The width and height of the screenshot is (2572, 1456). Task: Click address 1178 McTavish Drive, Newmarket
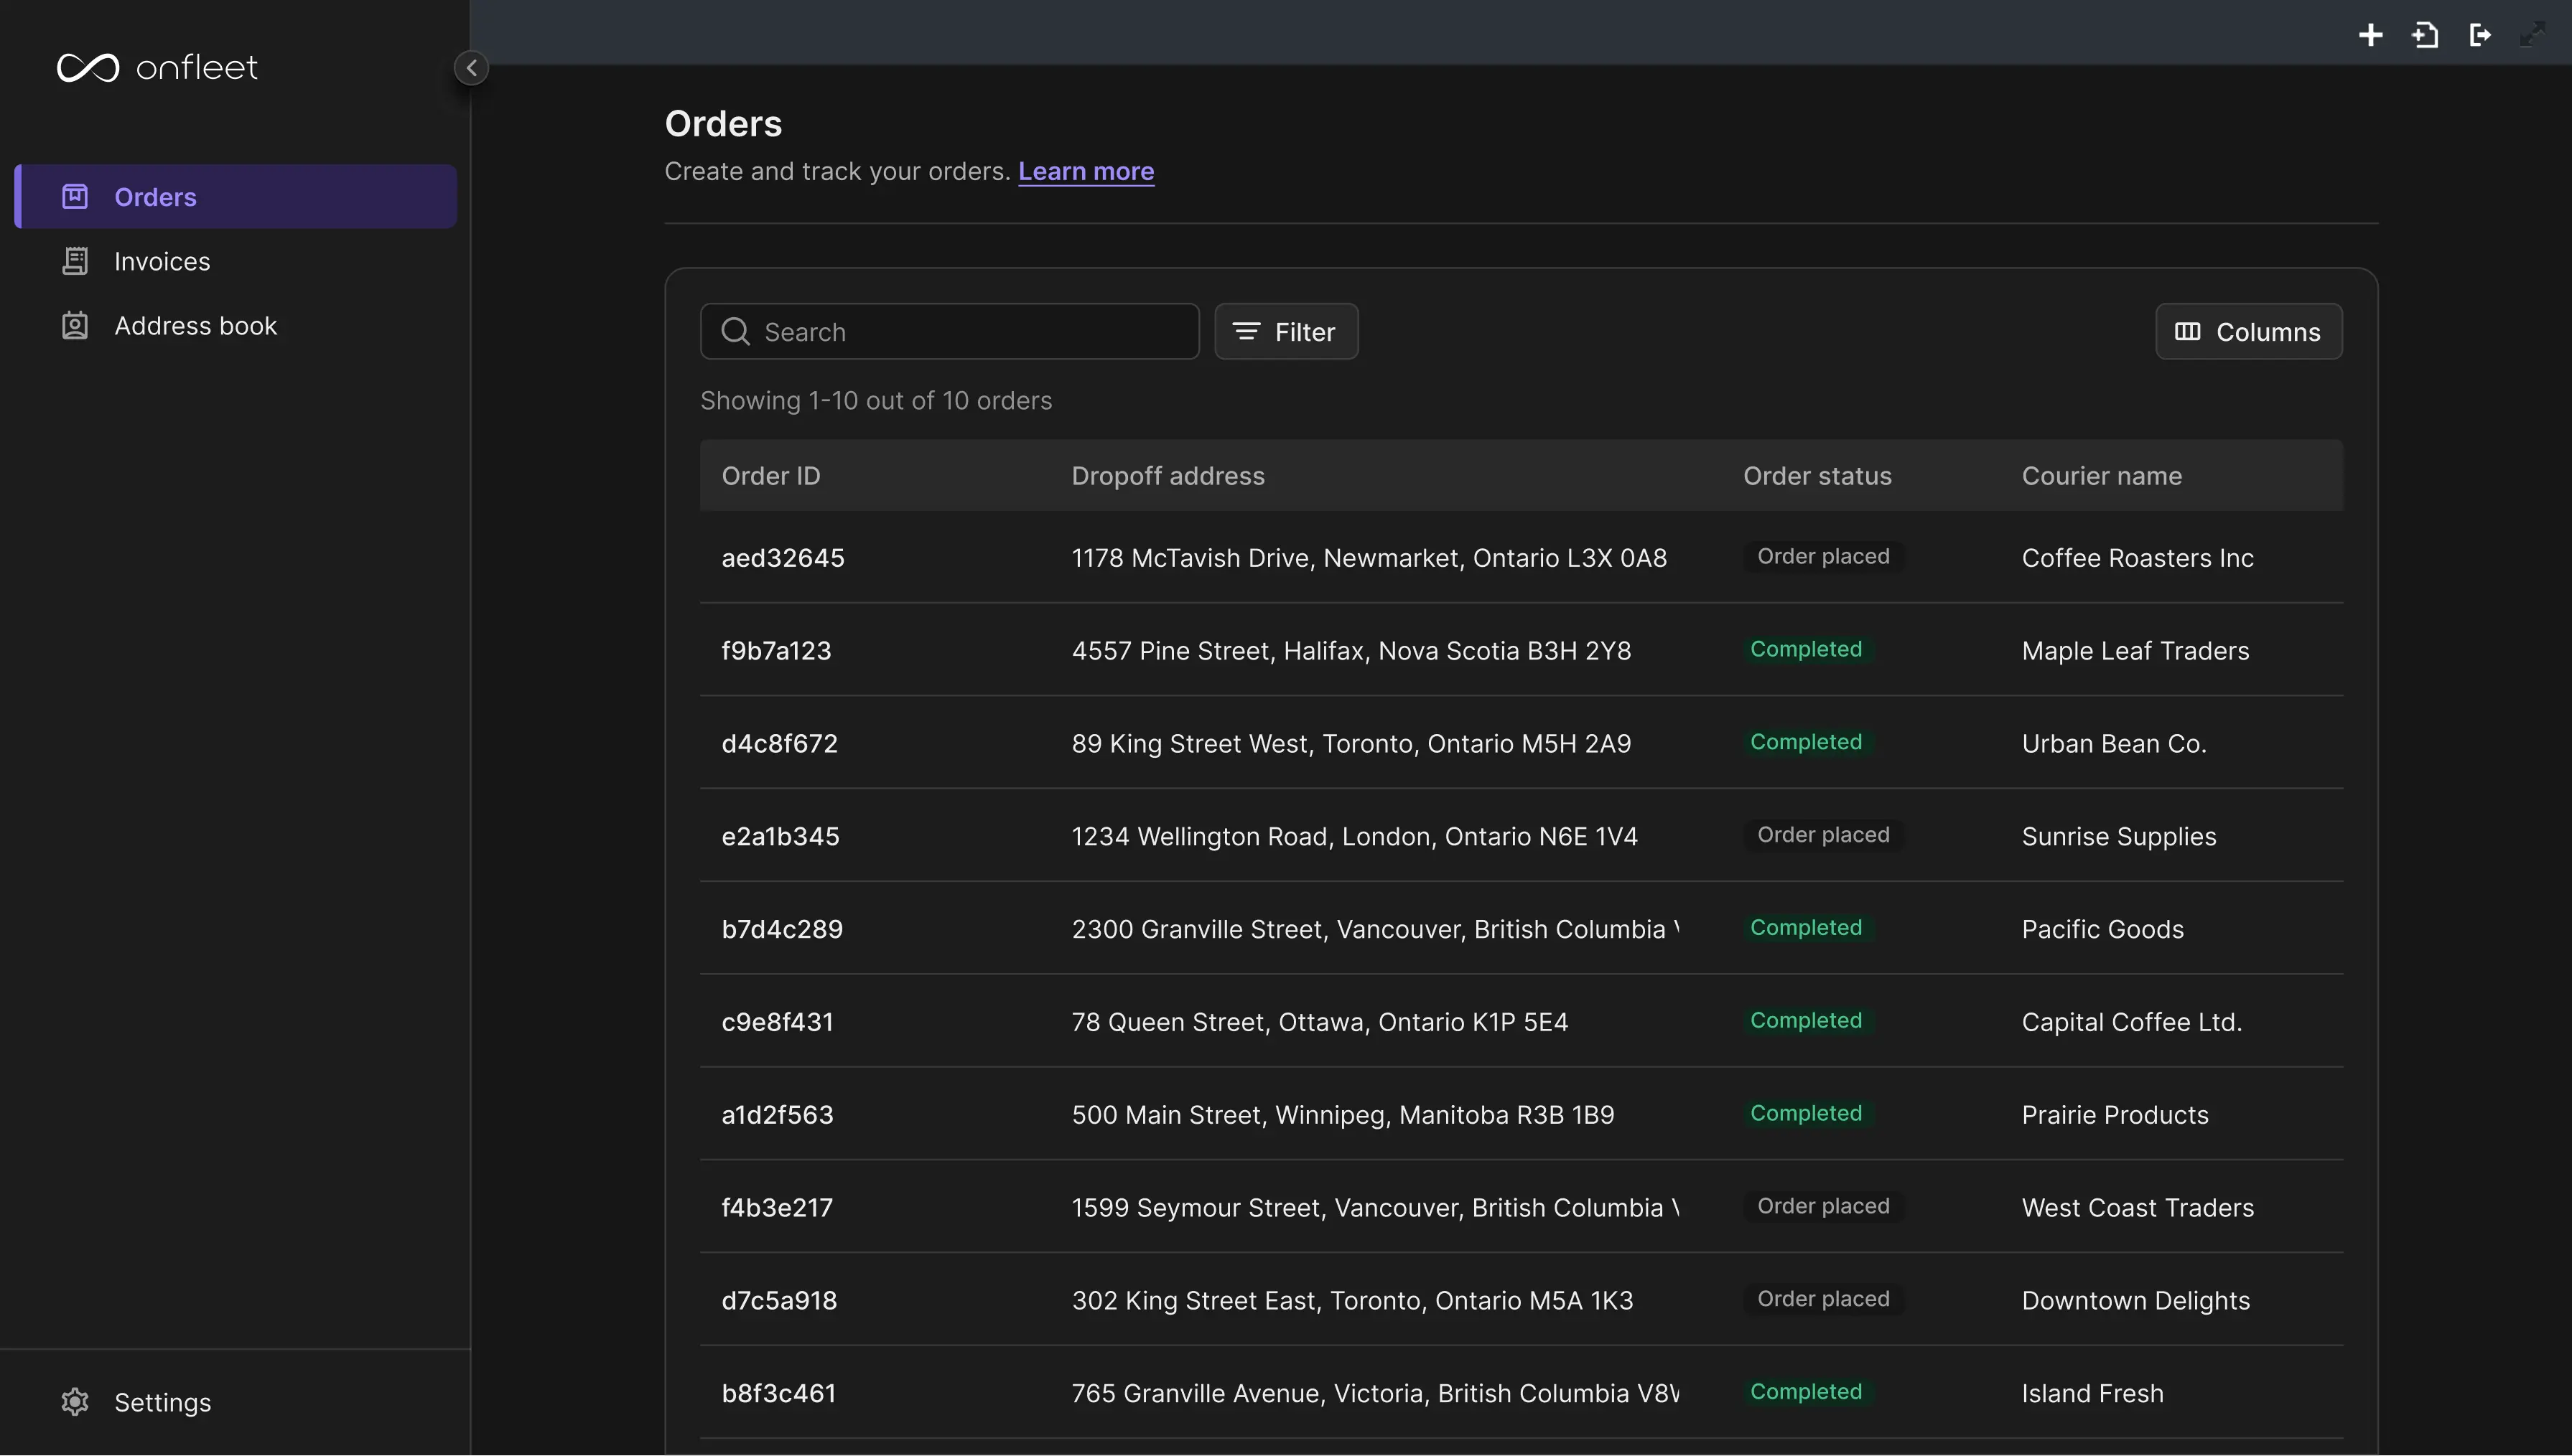[1369, 558]
